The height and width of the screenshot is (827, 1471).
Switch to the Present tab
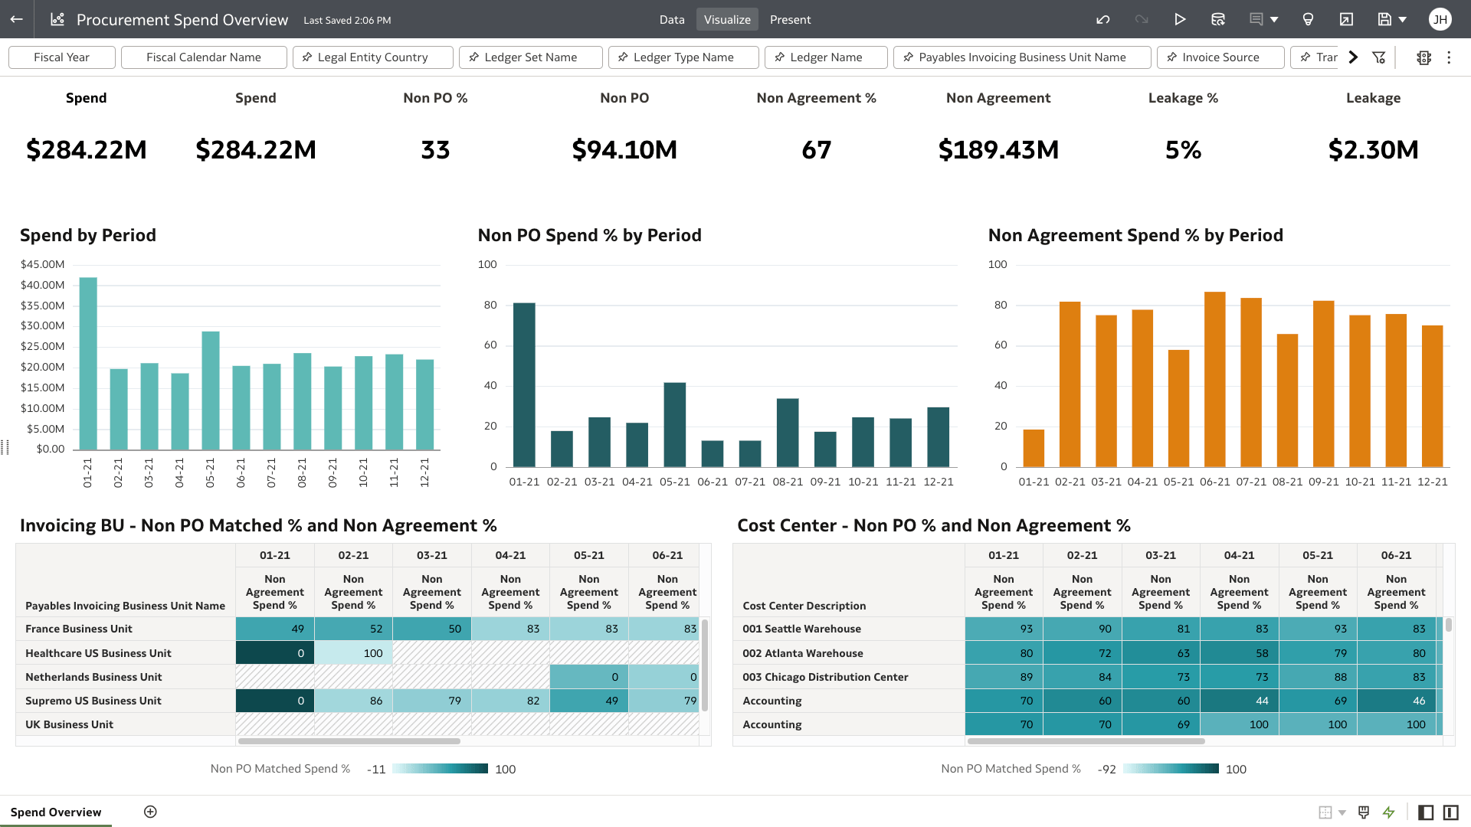[x=790, y=19]
